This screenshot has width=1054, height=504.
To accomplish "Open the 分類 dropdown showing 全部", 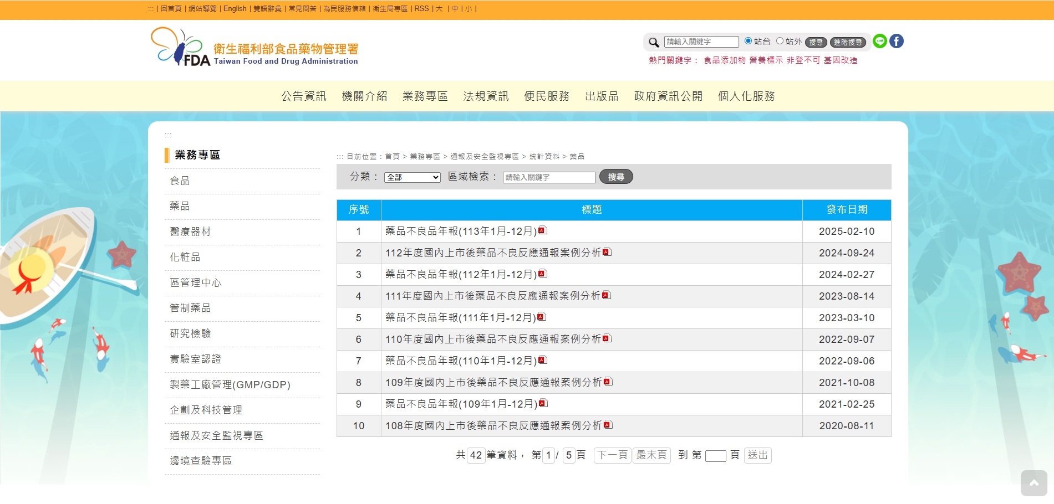I will click(x=412, y=177).
